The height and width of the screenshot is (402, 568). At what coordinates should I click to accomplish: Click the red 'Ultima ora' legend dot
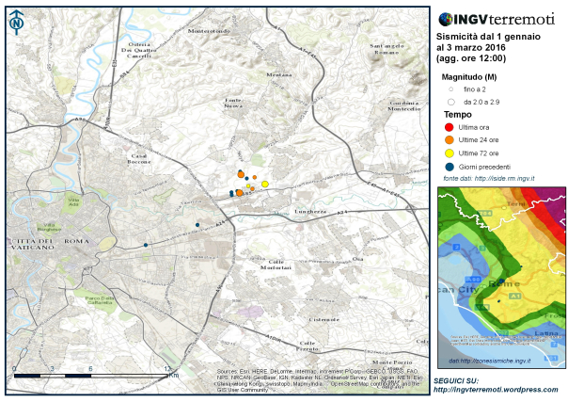click(450, 126)
